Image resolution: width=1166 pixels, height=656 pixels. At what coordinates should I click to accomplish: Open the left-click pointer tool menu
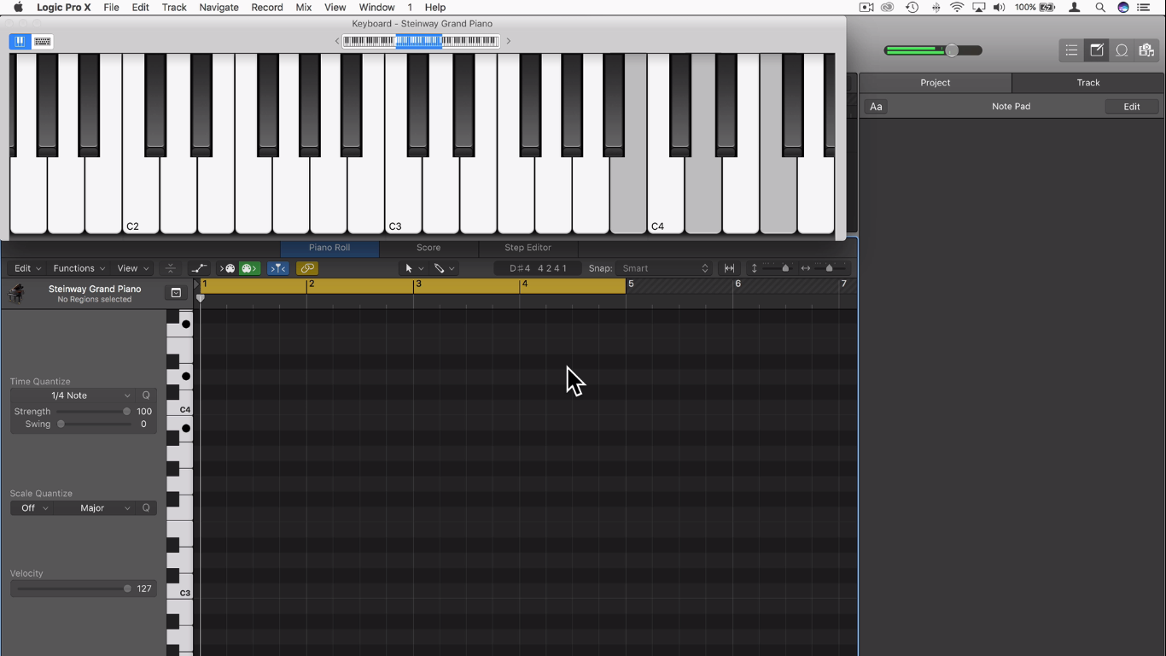tap(414, 268)
